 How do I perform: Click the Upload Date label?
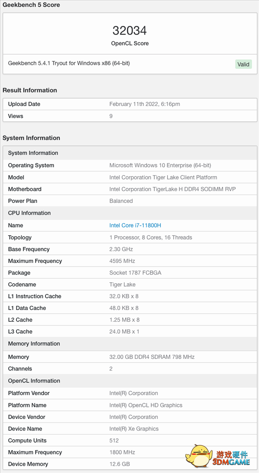24,104
